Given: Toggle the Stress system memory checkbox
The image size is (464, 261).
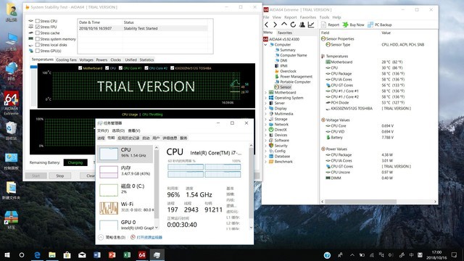Looking at the screenshot, I should click(37, 38).
